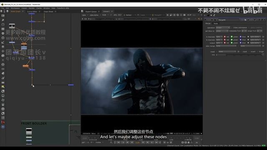This screenshot has width=267, height=150.
Task: Move the mix slider
Action: (244, 55)
